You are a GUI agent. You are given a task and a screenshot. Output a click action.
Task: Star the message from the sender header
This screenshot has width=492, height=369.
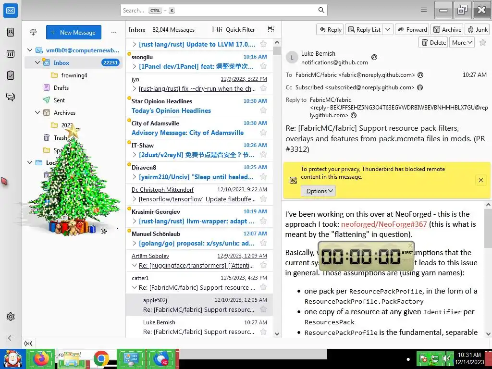tap(483, 42)
